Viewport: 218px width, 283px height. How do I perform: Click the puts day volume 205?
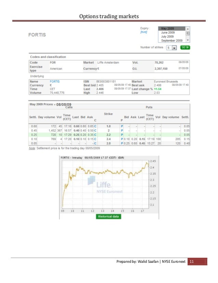click(x=178, y=139)
